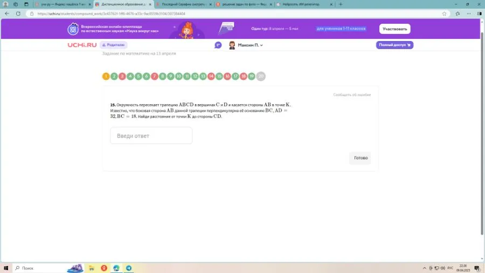Go to task number 4 circle
Viewport: 485px width, 273px height.
pos(130,76)
